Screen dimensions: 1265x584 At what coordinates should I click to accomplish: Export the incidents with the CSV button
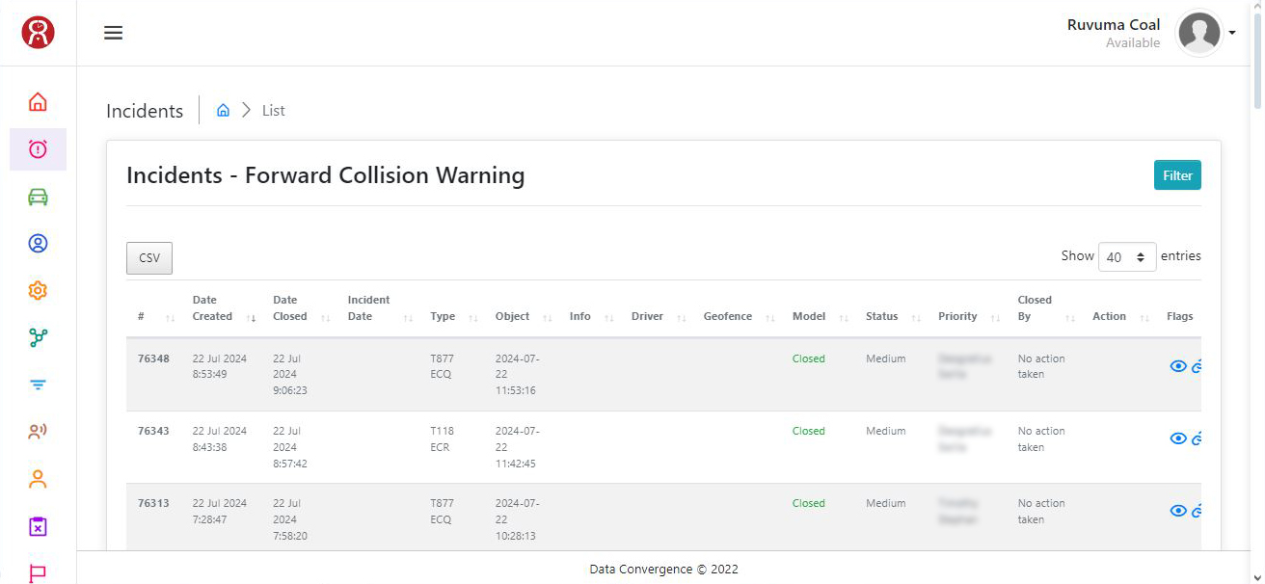pyautogui.click(x=149, y=258)
